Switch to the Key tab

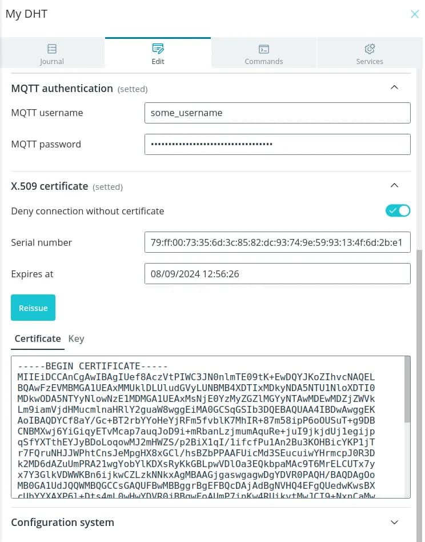tap(76, 338)
